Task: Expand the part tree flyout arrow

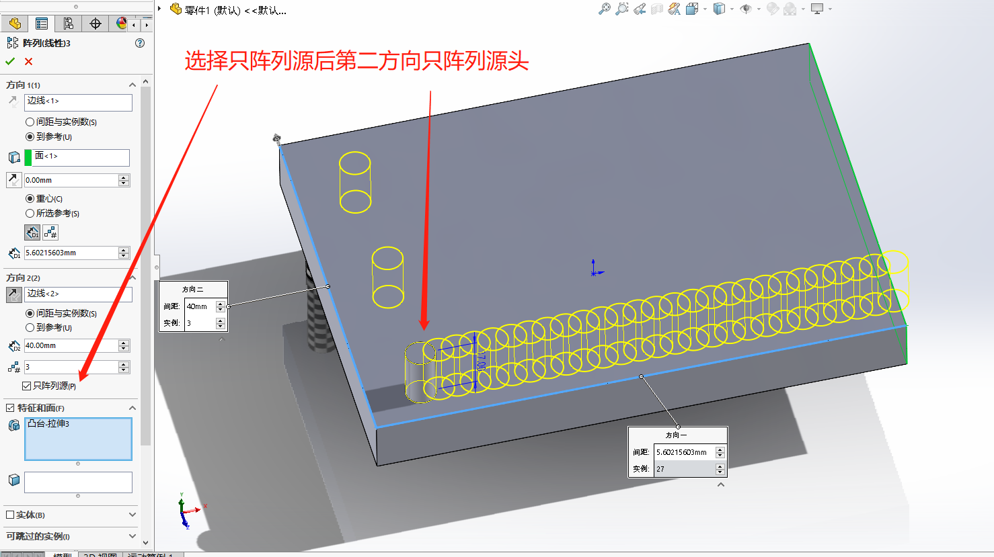Action: click(160, 9)
